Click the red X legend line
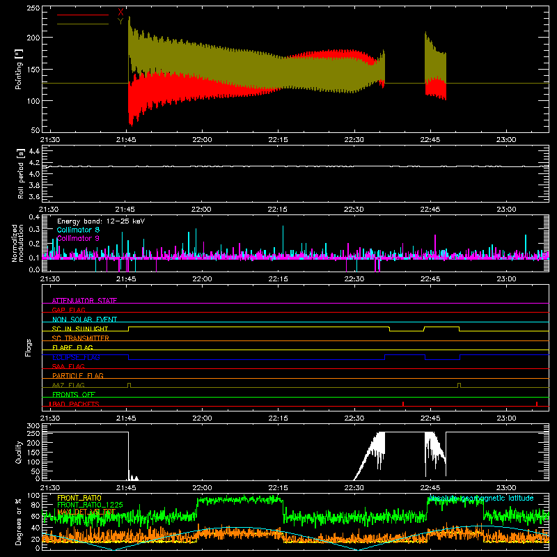The image size is (557, 557). pyautogui.click(x=83, y=15)
